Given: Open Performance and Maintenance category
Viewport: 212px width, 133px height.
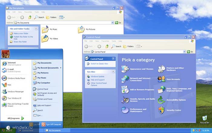Looking at the screenshot, I should (x=134, y=110).
